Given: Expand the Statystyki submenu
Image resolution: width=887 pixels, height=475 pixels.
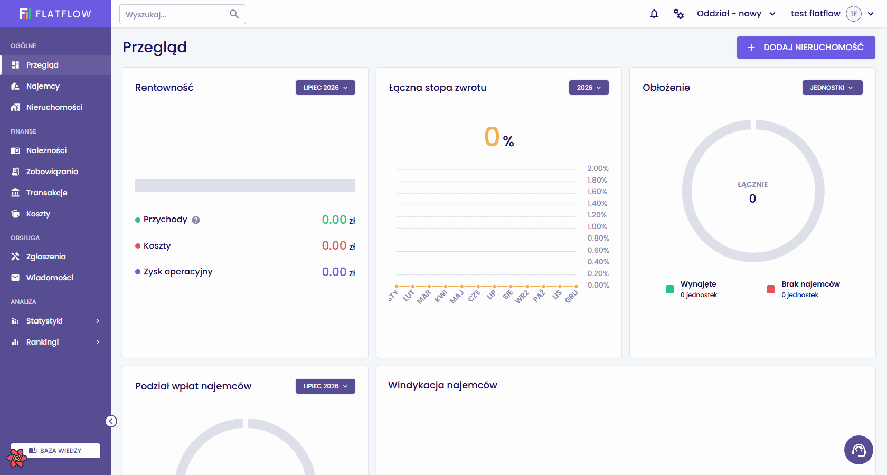Looking at the screenshot, I should pos(55,321).
